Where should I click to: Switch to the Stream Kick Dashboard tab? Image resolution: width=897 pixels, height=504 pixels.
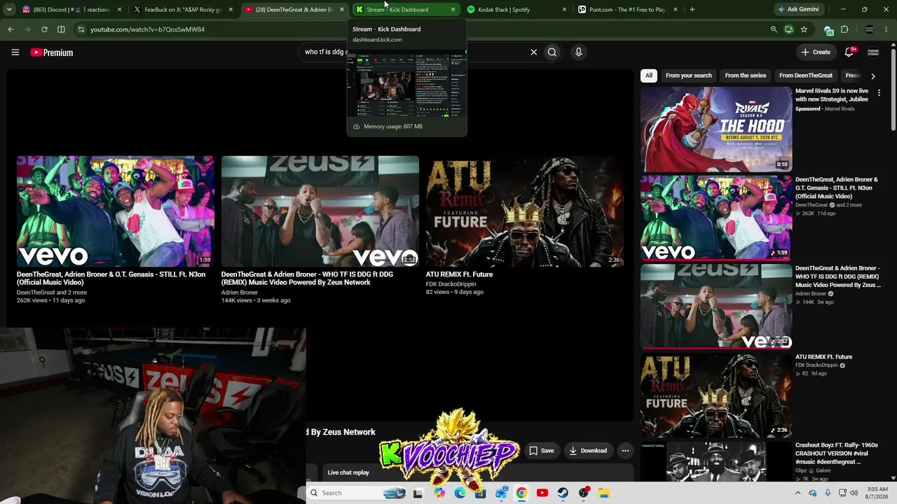click(405, 10)
